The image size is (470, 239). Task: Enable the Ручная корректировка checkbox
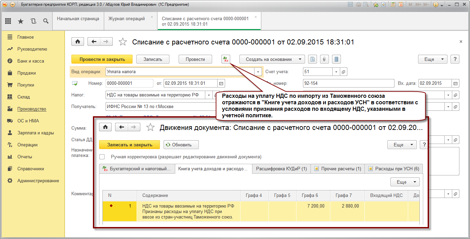(102, 157)
